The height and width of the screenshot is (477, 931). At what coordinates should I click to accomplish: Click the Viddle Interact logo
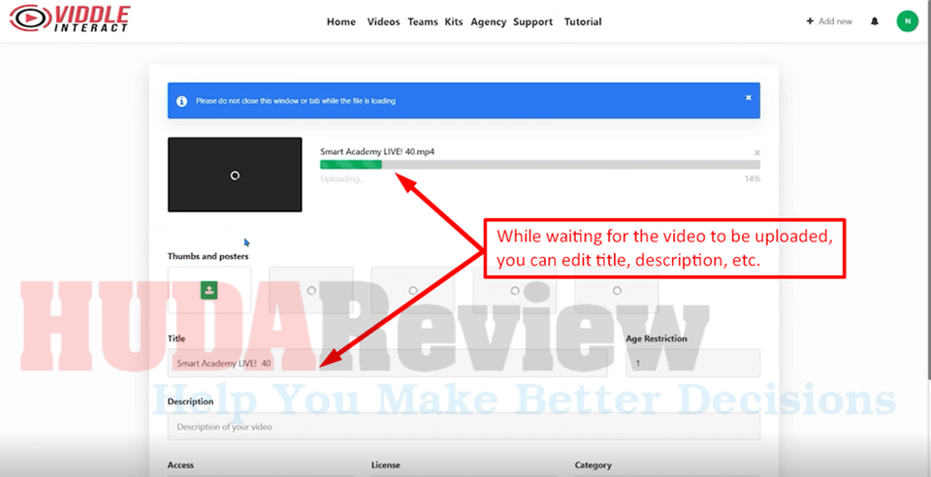pos(70,18)
